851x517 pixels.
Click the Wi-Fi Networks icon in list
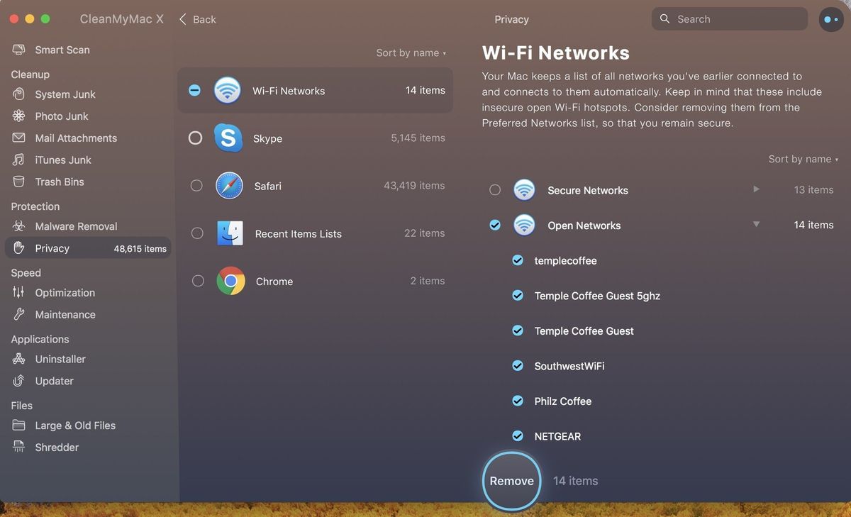(x=227, y=91)
